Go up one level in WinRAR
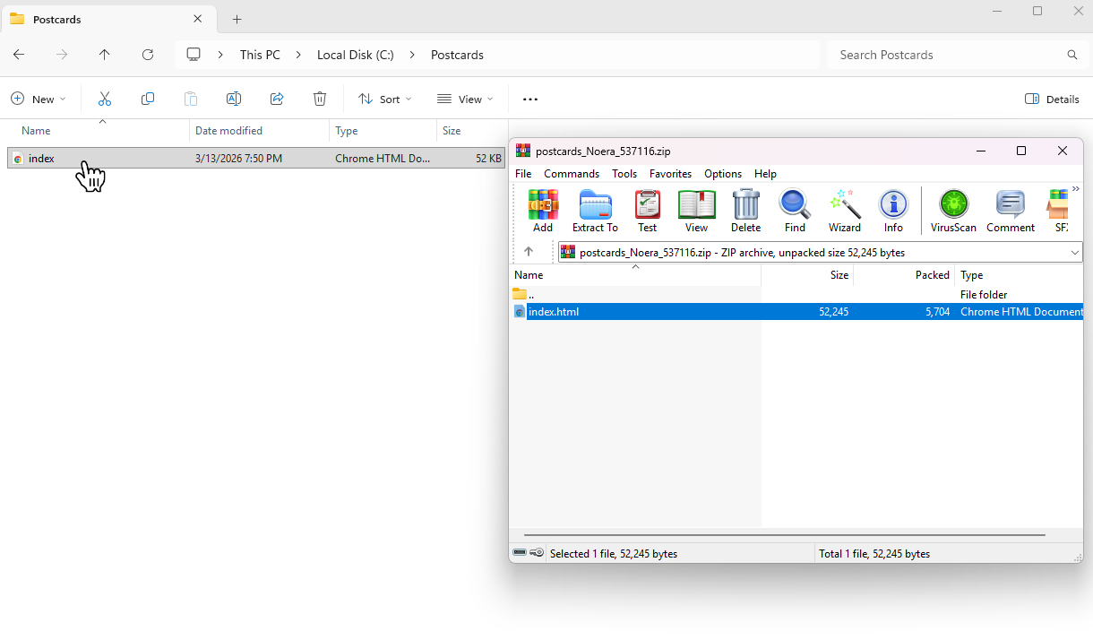The height and width of the screenshot is (640, 1093). [529, 252]
